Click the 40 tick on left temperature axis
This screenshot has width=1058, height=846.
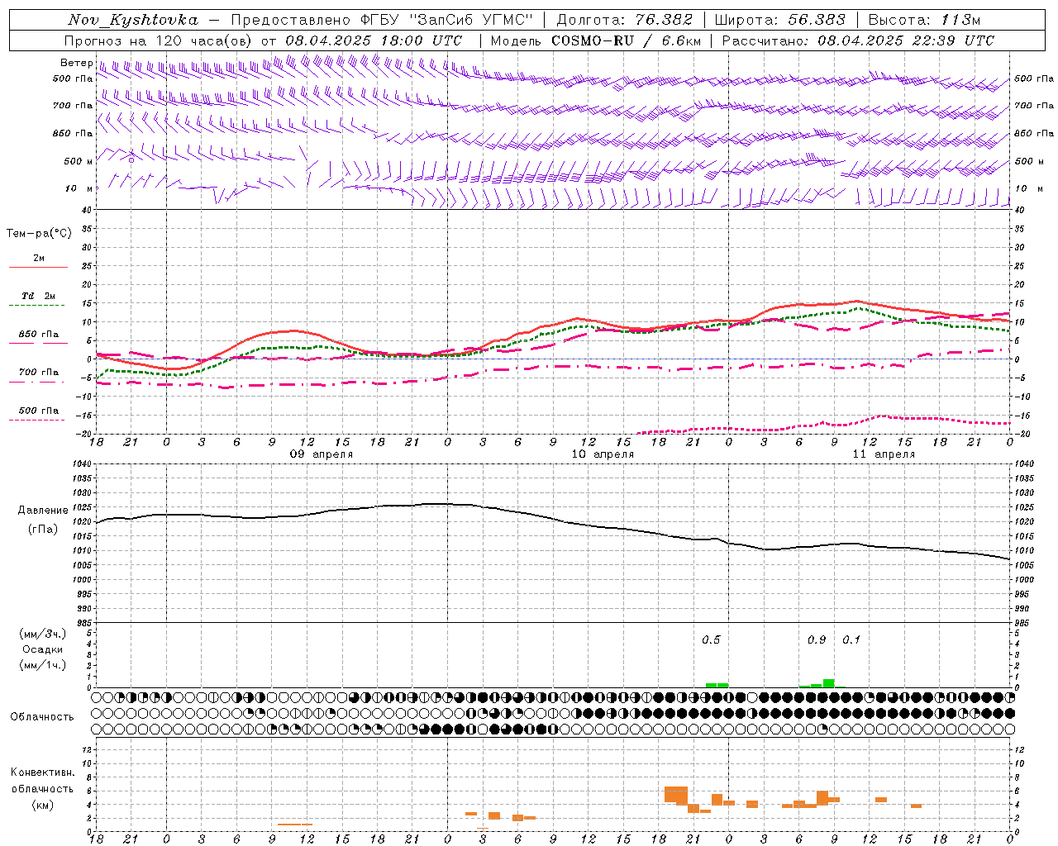pyautogui.click(x=86, y=210)
